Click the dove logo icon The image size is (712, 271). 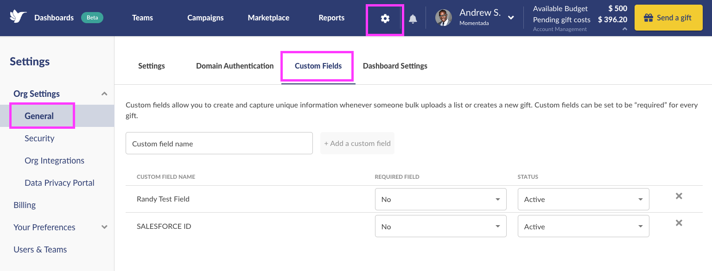(x=18, y=17)
